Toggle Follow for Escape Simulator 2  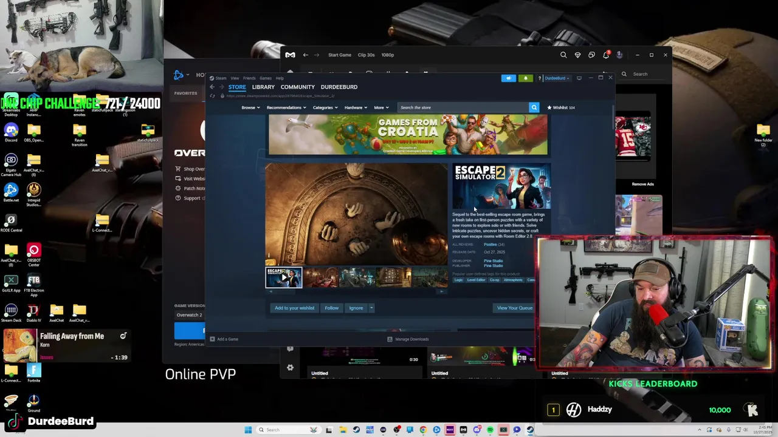pos(331,308)
